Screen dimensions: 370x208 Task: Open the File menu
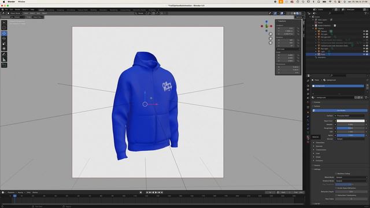click(6, 10)
